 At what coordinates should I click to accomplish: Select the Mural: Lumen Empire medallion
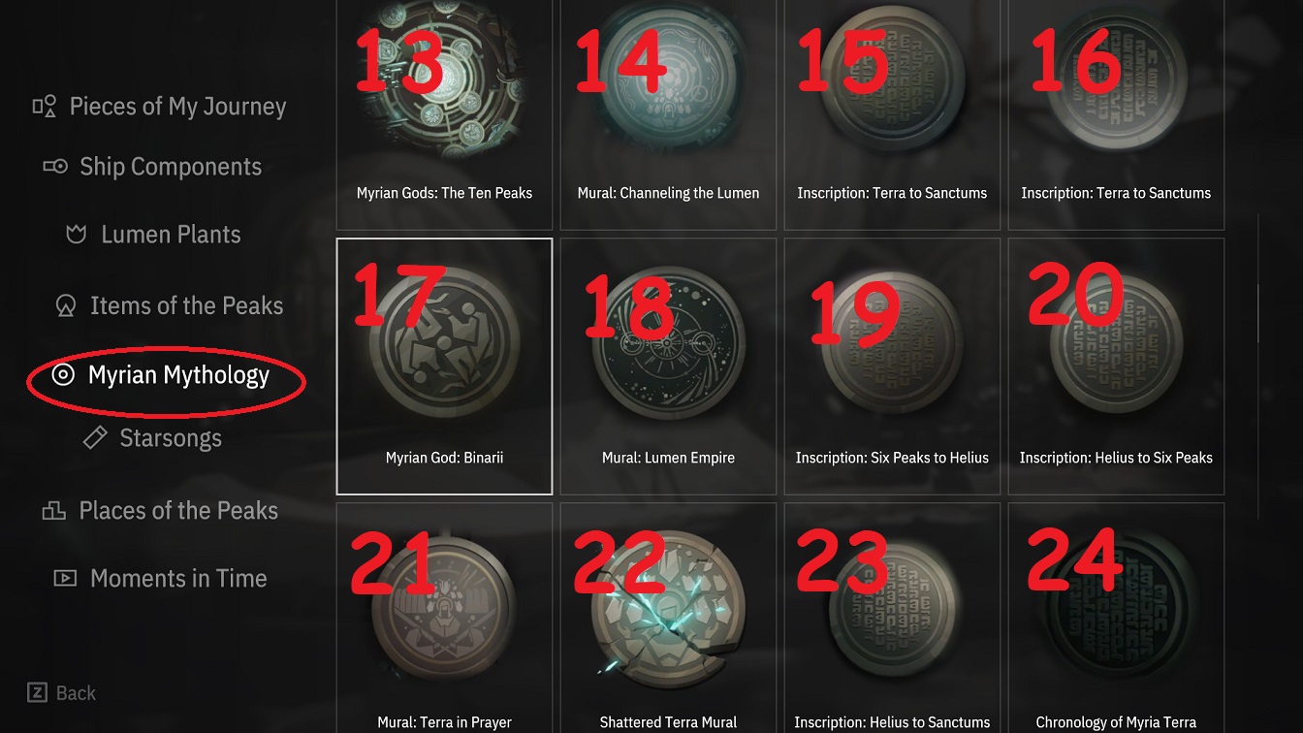[x=668, y=366]
